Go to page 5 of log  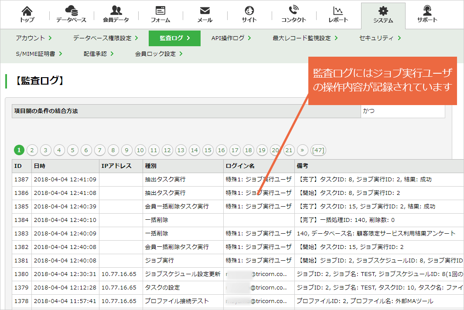[72, 150]
